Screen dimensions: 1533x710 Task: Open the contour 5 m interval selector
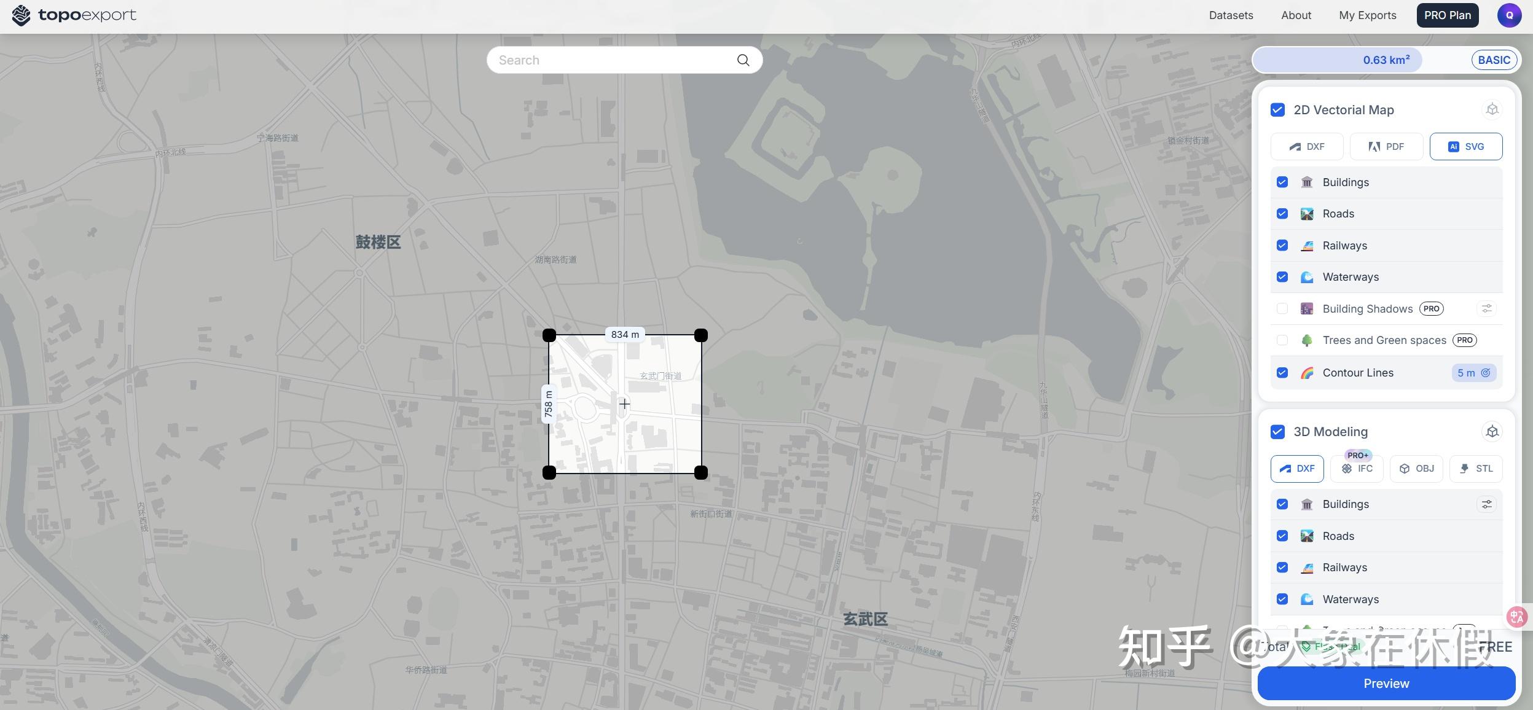coord(1473,373)
